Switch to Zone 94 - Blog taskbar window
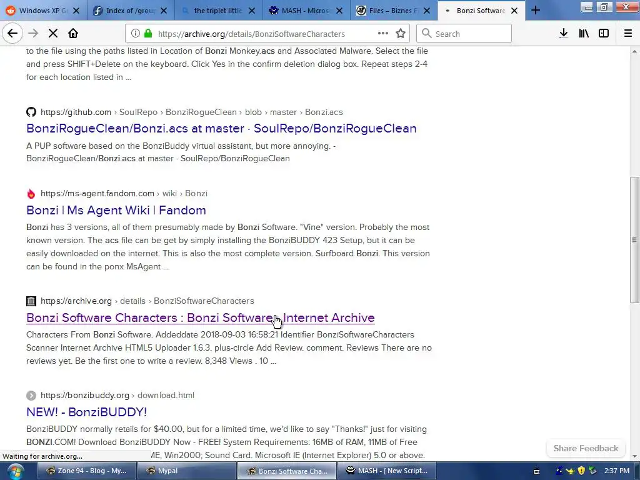 (x=86, y=471)
